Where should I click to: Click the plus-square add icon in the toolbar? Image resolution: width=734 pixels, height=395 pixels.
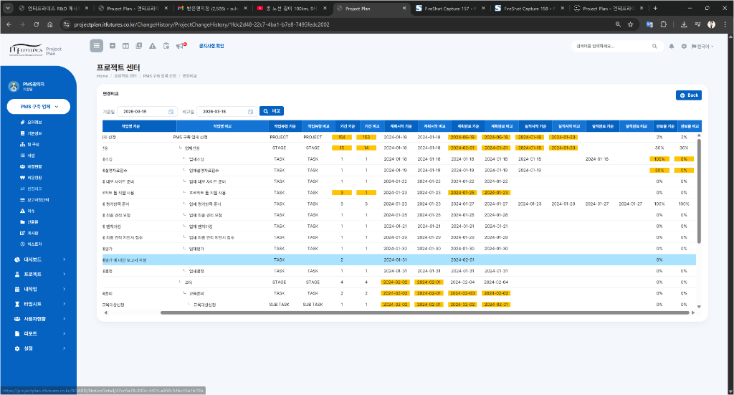(113, 46)
